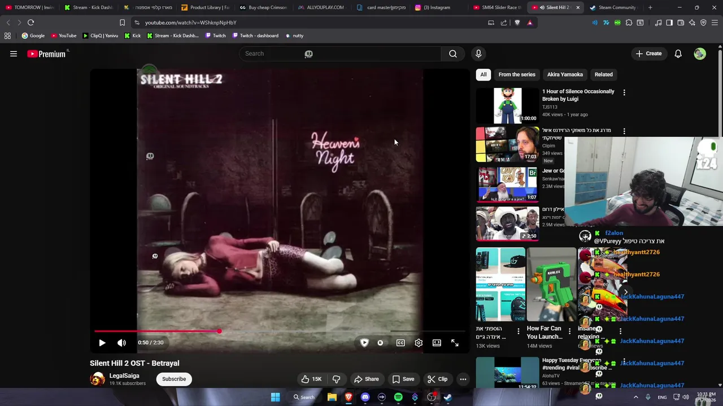Switch video to theater mode

[437, 343]
